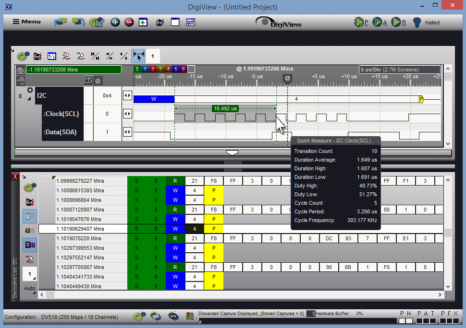Image resolution: width=466 pixels, height=328 pixels.
Task: Toggle the clock icon in decoded list sidebar
Action: 30,216
